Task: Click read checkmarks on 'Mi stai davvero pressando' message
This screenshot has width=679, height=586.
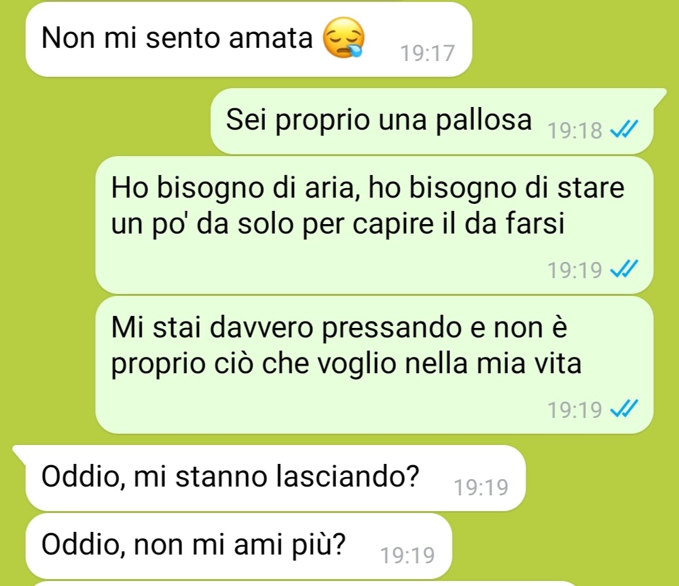Action: pyautogui.click(x=624, y=409)
